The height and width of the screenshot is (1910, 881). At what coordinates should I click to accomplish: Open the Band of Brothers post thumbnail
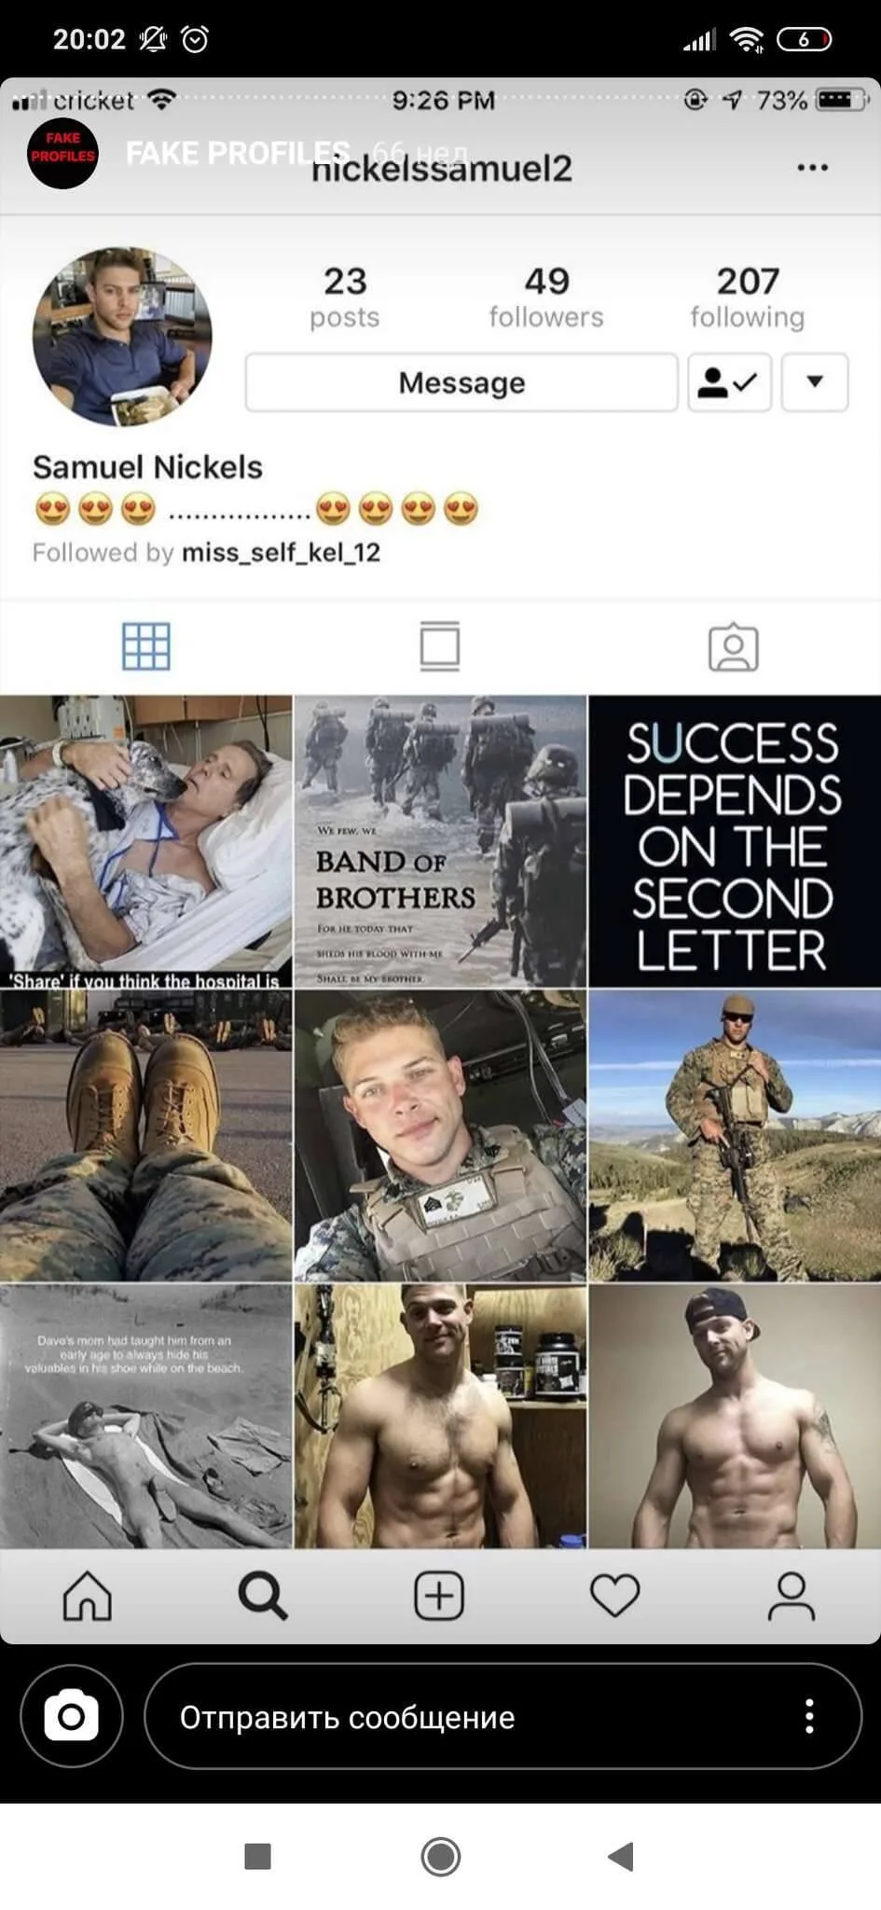(x=440, y=841)
